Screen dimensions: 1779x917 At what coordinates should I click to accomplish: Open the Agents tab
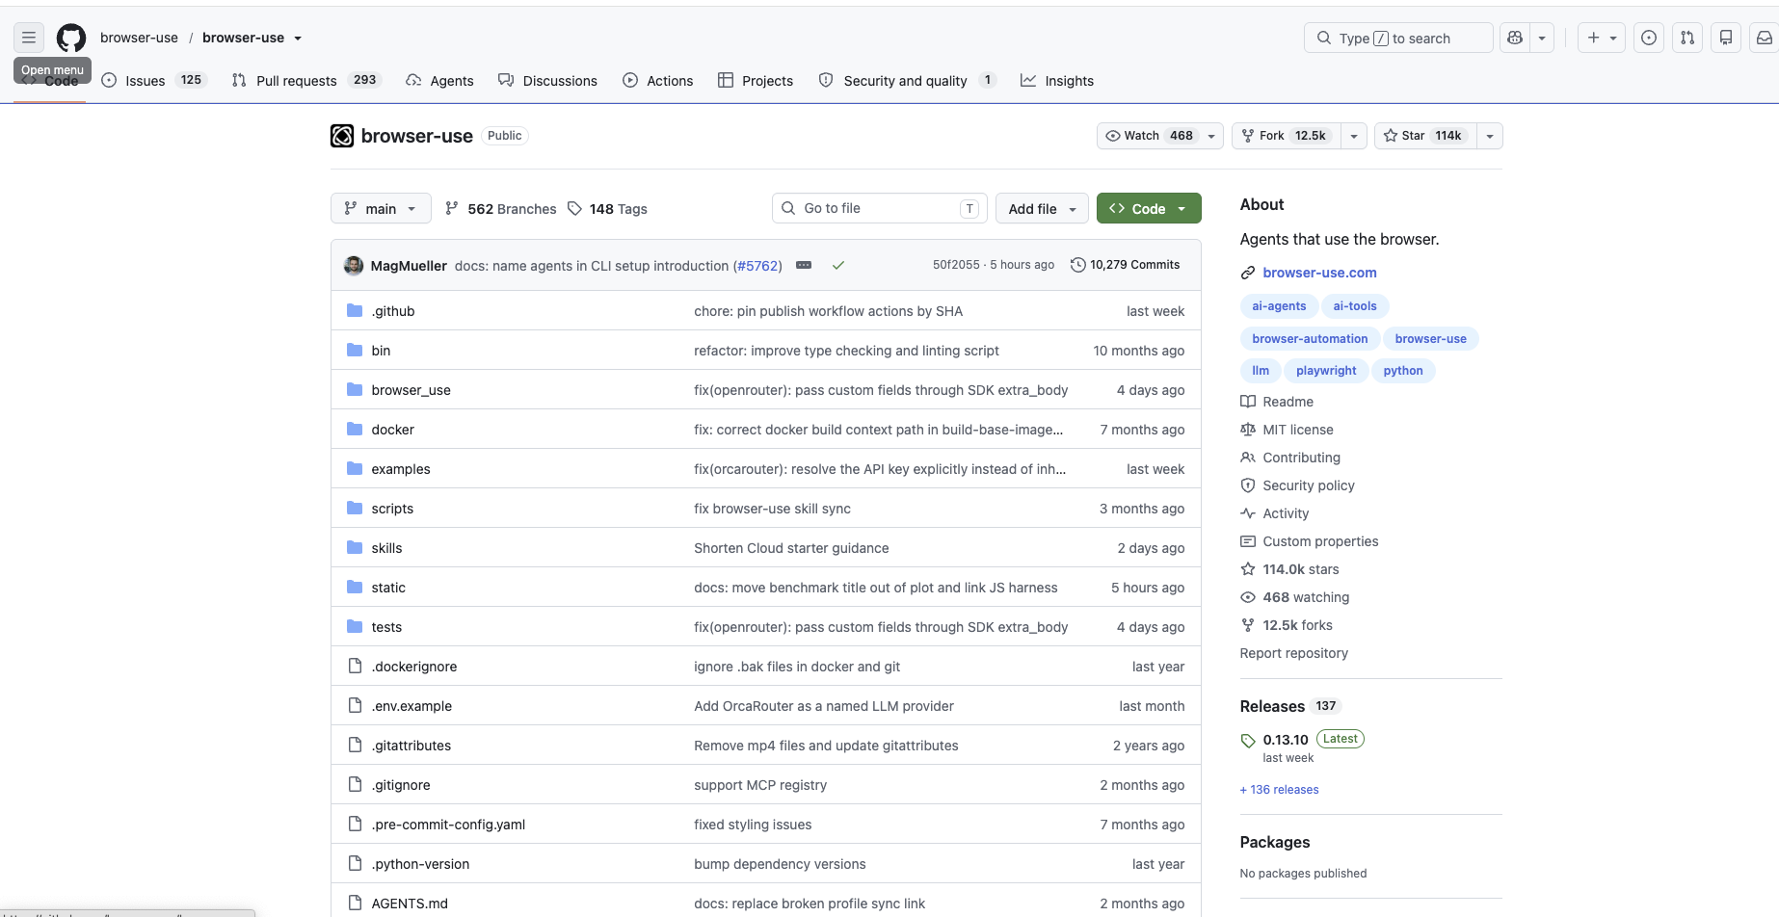pos(440,81)
